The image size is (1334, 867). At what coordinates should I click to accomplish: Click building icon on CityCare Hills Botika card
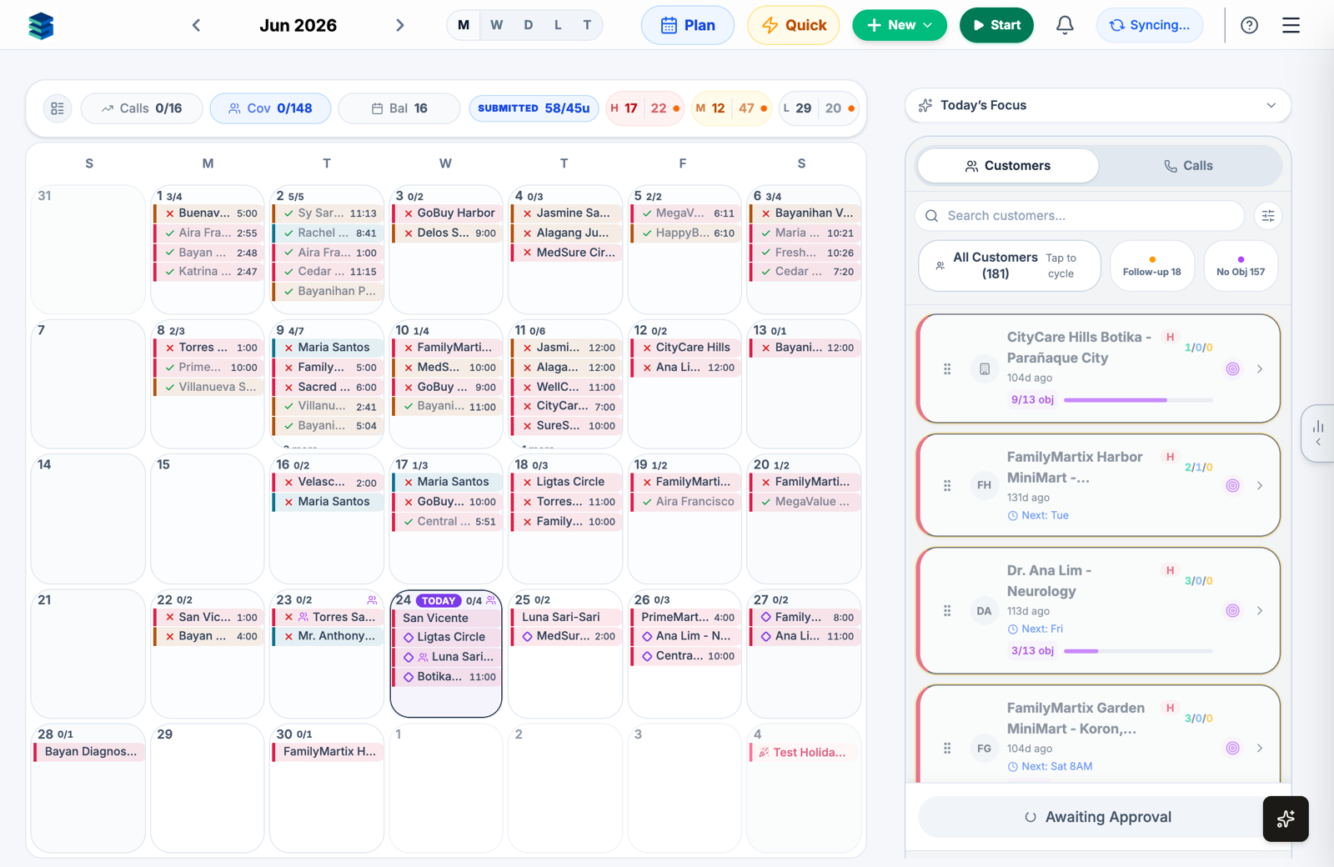tap(985, 368)
